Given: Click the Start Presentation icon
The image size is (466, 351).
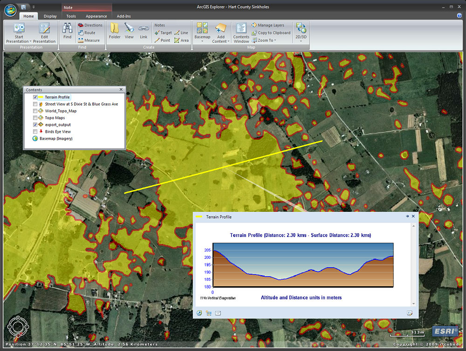Looking at the screenshot, I should [x=19, y=28].
